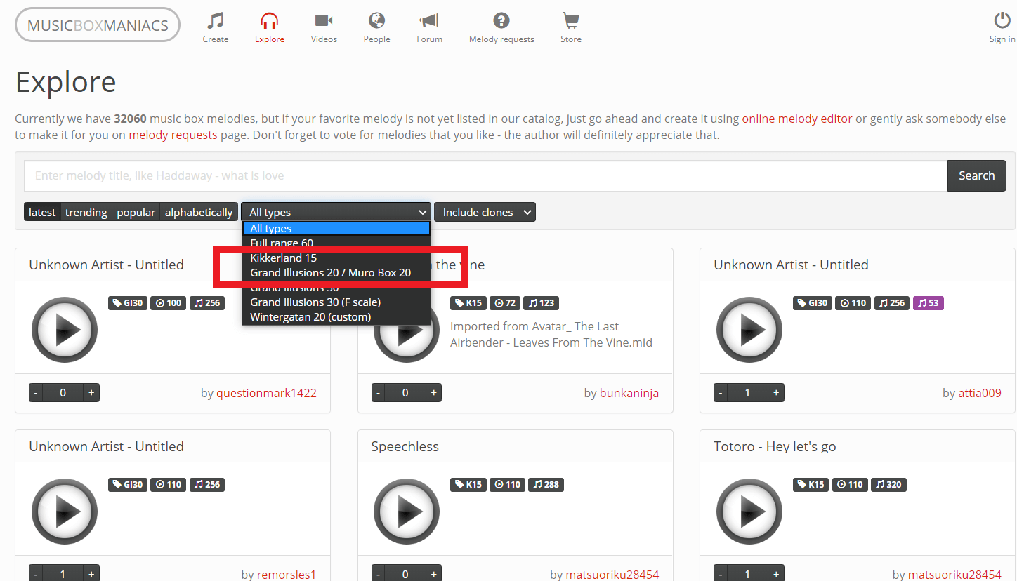Select Grand Illusions 30 (F scale) option
The width and height of the screenshot is (1017, 581).
point(315,302)
